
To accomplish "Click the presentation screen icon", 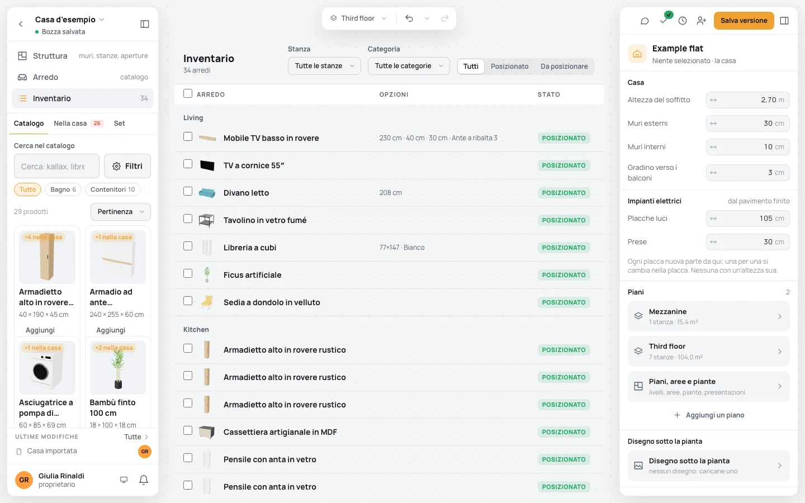I will point(124,480).
